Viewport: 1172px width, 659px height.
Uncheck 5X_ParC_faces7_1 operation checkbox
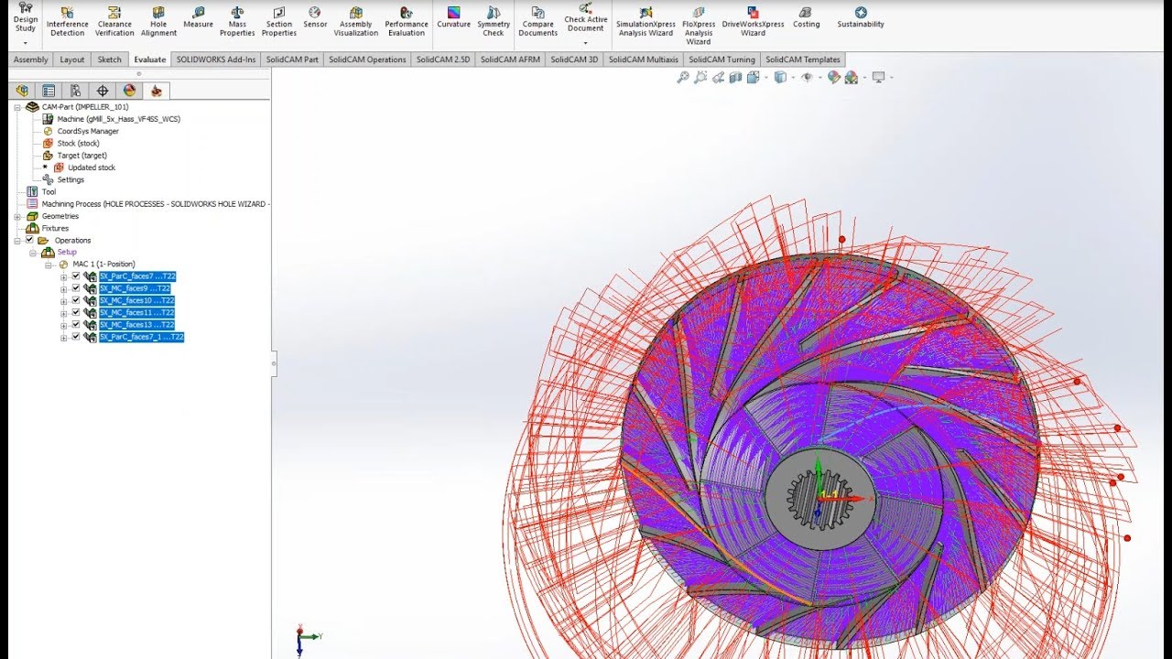click(76, 337)
